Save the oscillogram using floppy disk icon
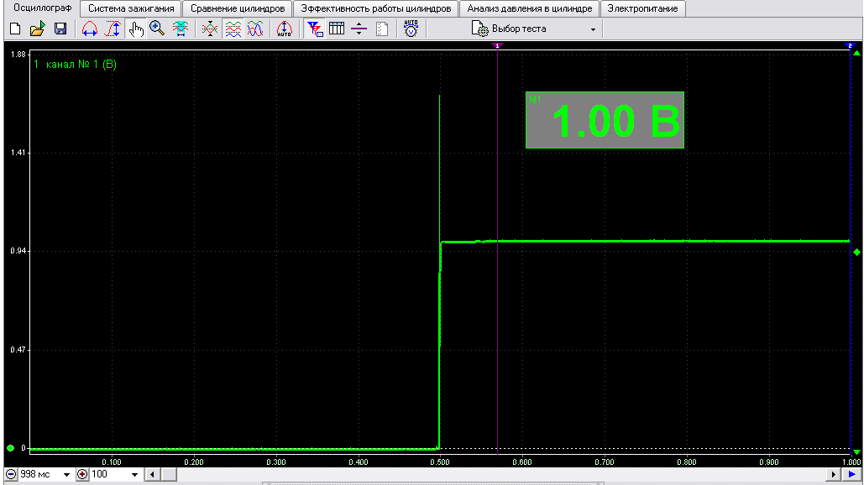The height and width of the screenshot is (485, 864). [x=60, y=29]
